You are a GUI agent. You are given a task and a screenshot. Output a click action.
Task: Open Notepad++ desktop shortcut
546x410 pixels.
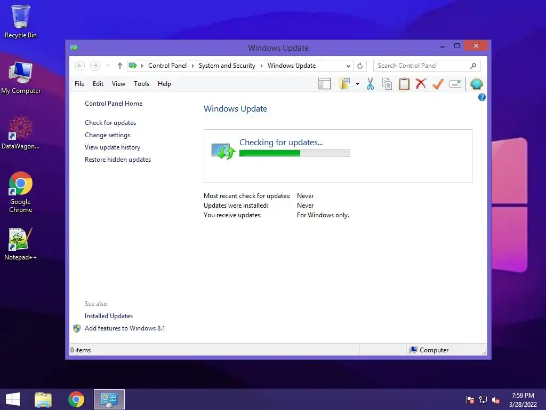tap(21, 244)
